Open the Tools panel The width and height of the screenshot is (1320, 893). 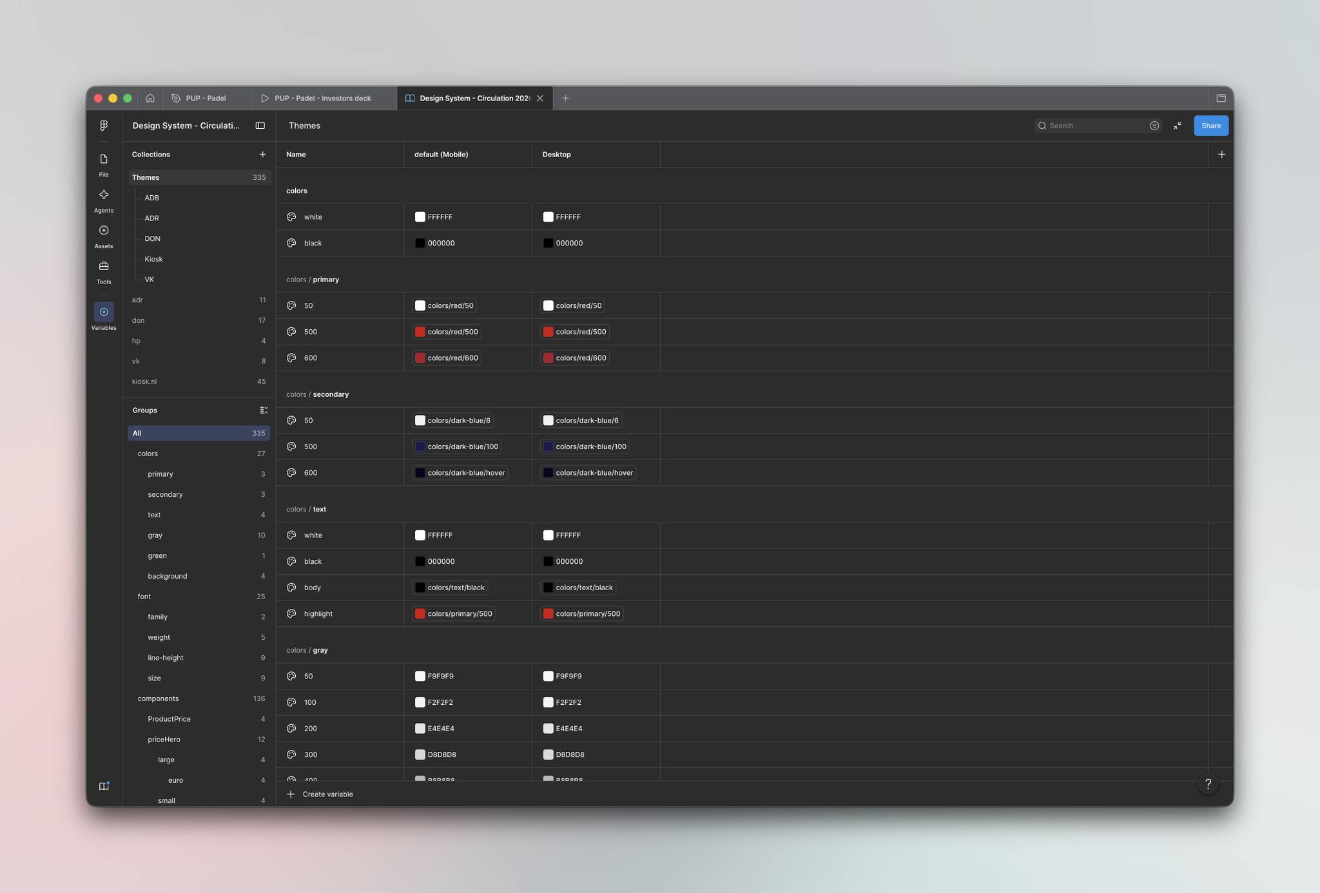tap(104, 272)
